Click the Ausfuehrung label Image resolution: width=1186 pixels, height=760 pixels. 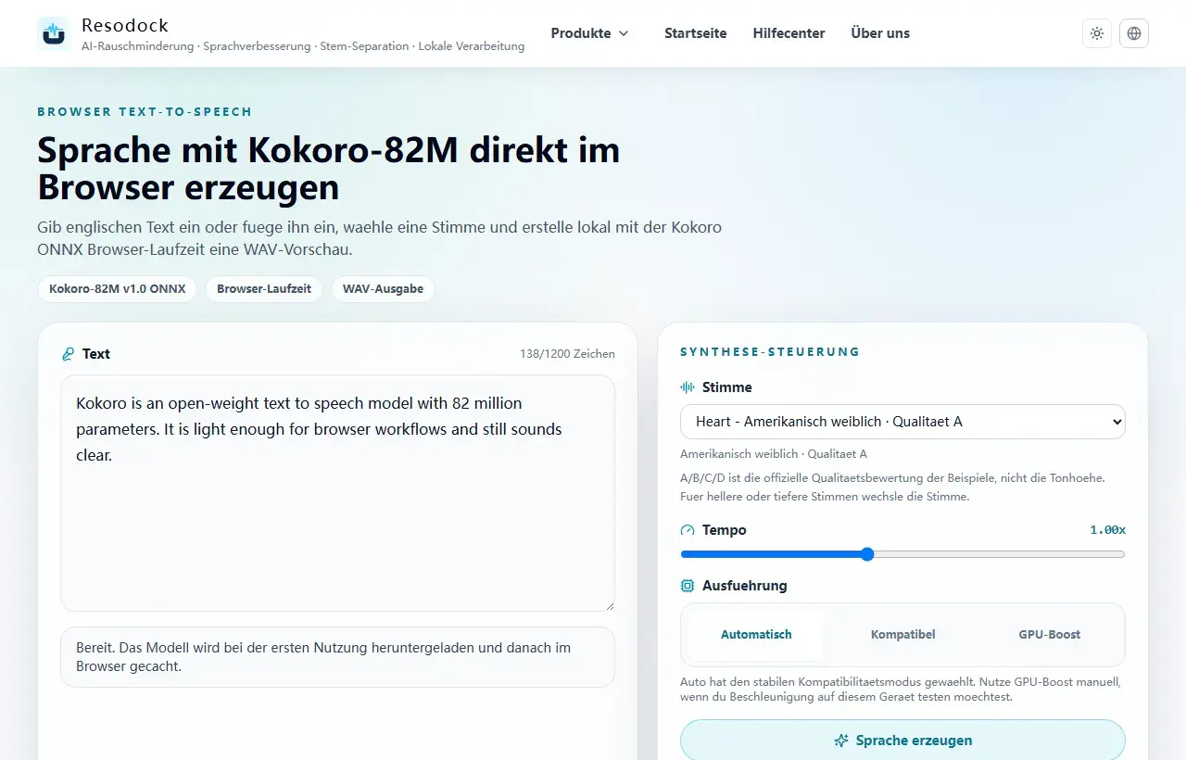tap(745, 586)
